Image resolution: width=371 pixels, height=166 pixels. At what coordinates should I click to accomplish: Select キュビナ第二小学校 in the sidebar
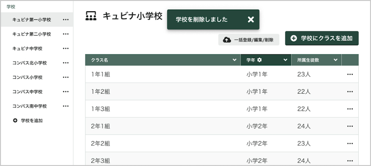click(32, 34)
